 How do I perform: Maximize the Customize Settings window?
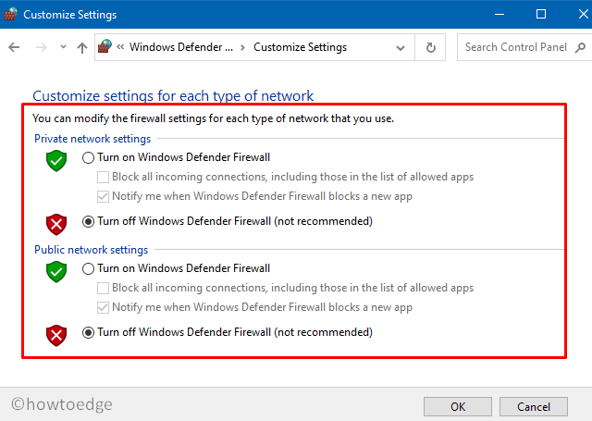540,15
